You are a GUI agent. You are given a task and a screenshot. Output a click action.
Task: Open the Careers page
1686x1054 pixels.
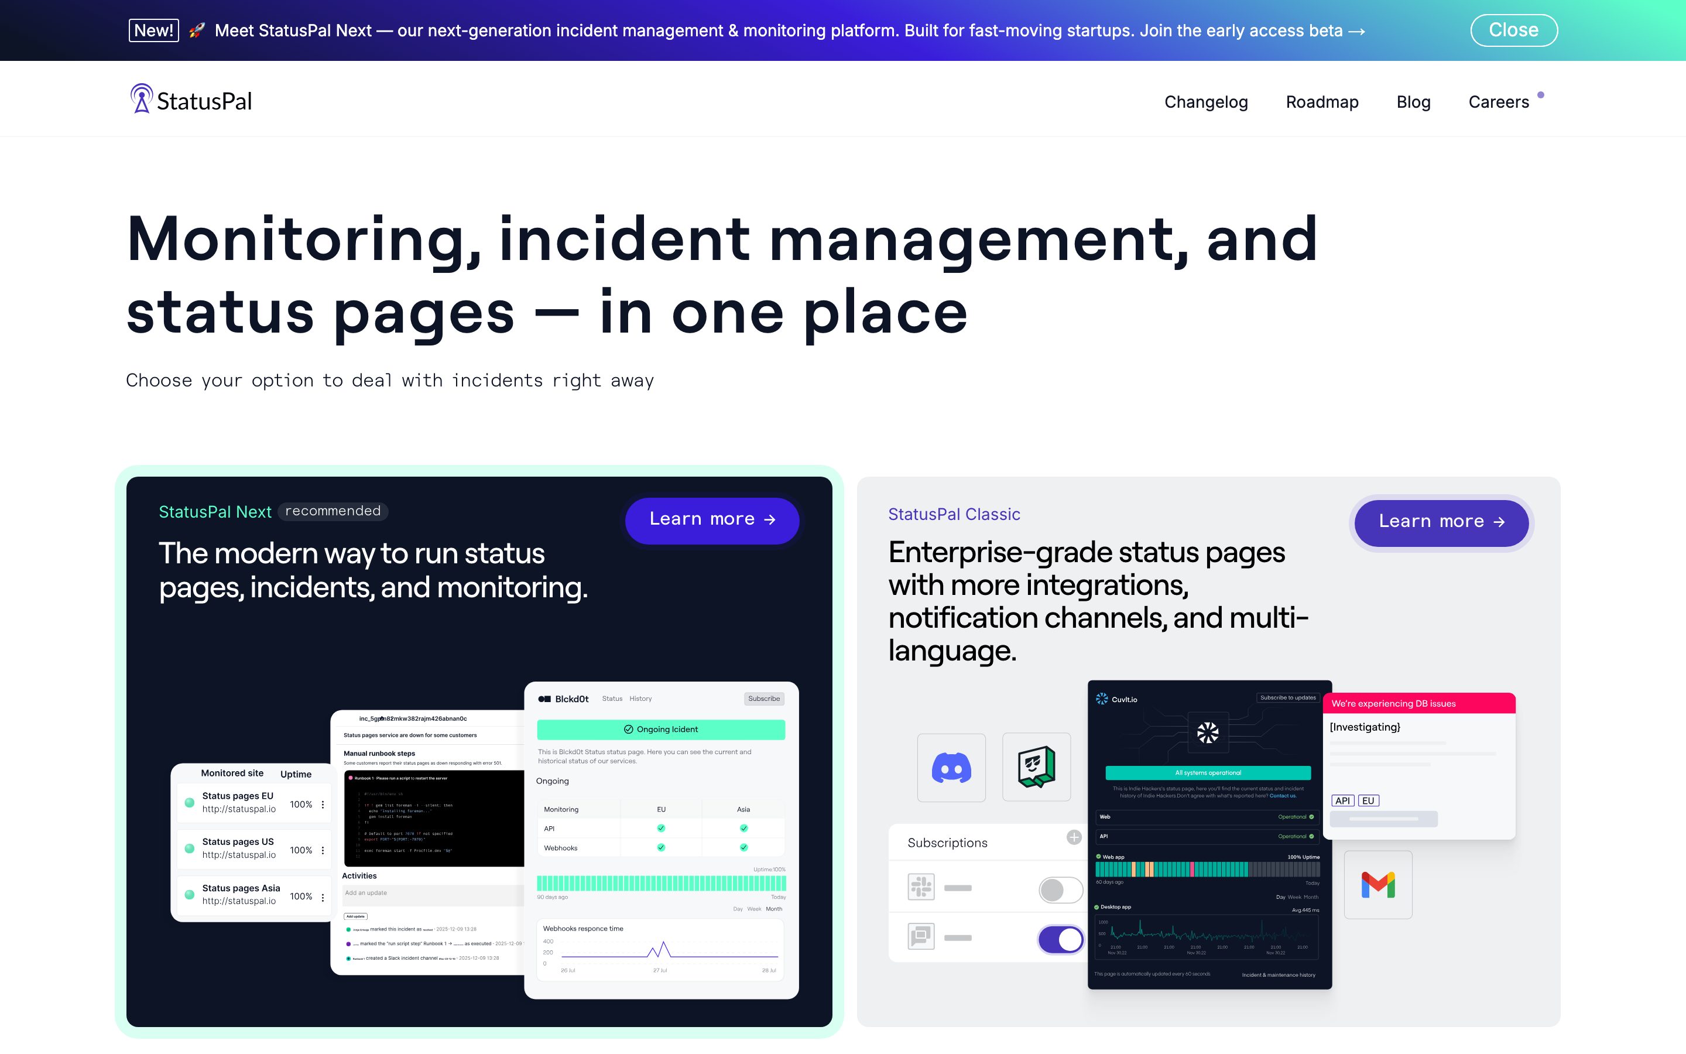pos(1499,102)
